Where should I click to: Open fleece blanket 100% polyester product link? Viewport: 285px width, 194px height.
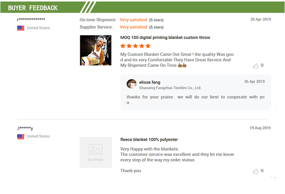click(149, 140)
